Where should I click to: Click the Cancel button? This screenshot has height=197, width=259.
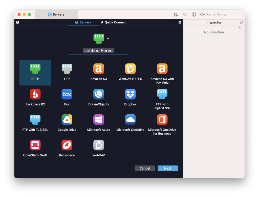pyautogui.click(x=145, y=168)
